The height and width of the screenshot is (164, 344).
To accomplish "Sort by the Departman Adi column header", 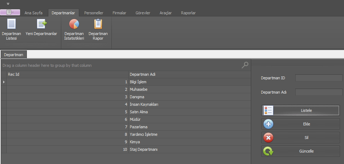I will point(190,74).
